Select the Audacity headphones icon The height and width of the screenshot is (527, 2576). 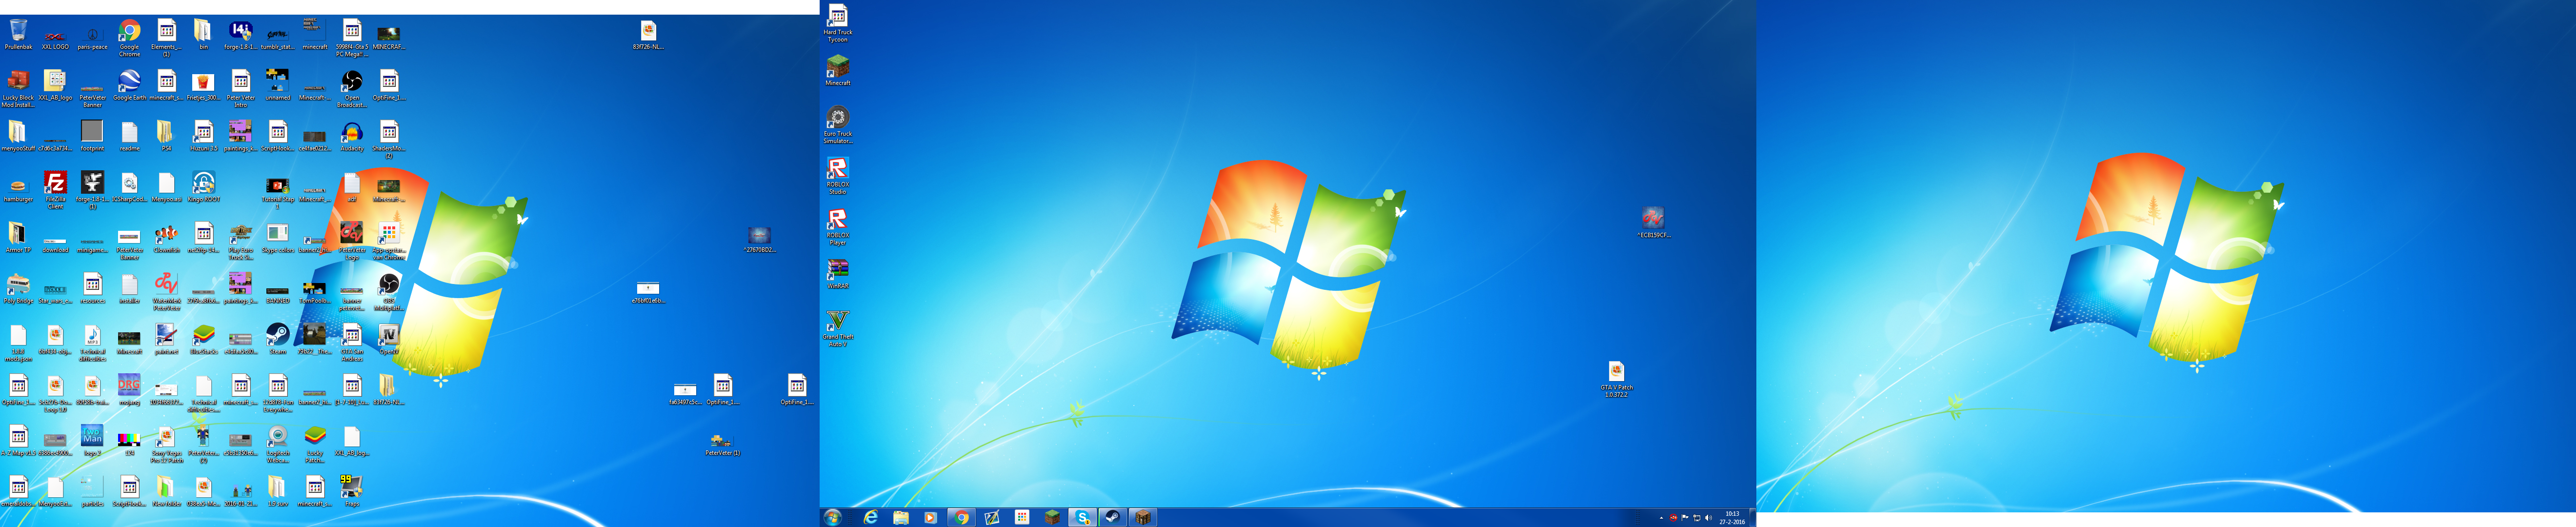click(x=352, y=136)
